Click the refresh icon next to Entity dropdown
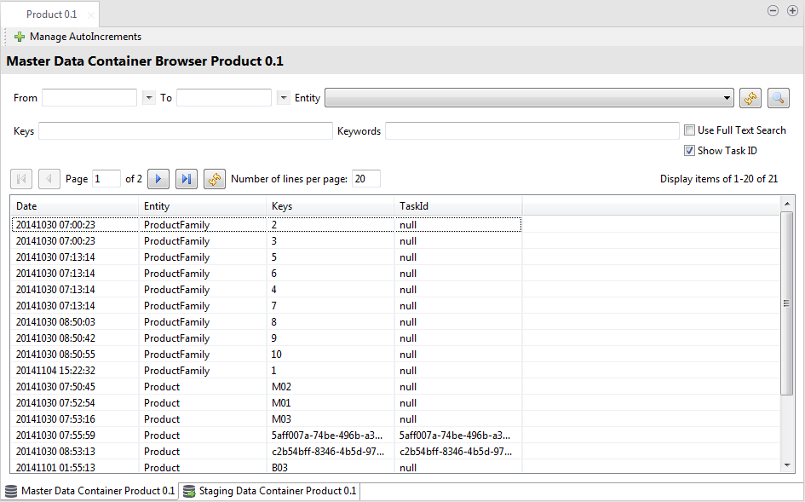Viewport: 805px width, 502px height. click(750, 98)
